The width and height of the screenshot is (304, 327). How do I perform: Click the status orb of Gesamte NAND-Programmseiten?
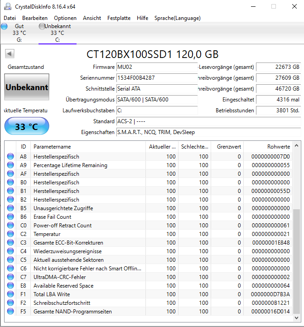coord(10,311)
